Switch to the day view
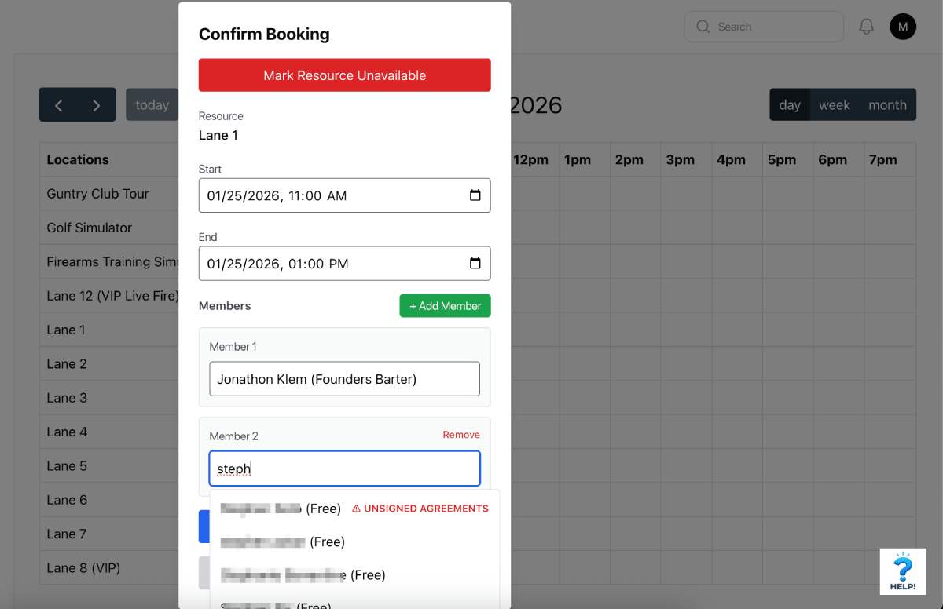This screenshot has width=943, height=609. click(790, 105)
